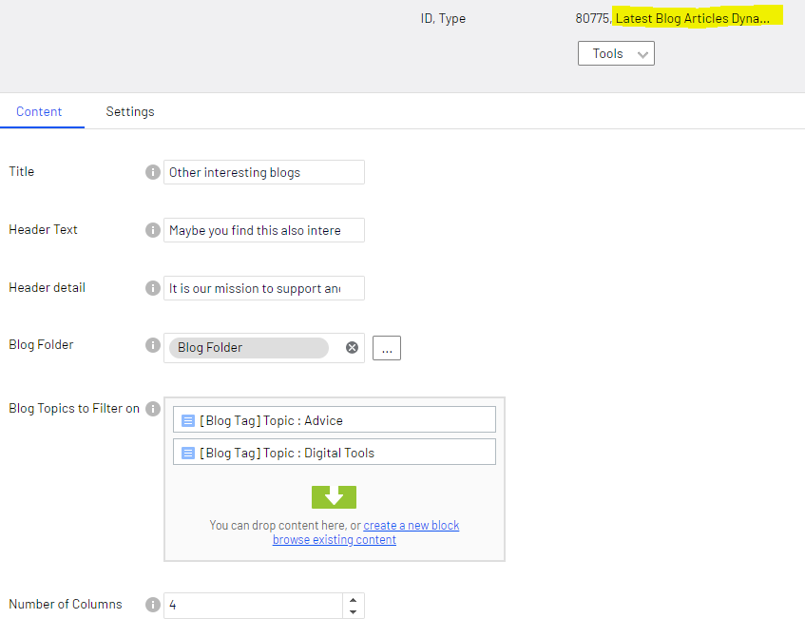Open the Tools dropdown

pyautogui.click(x=616, y=54)
